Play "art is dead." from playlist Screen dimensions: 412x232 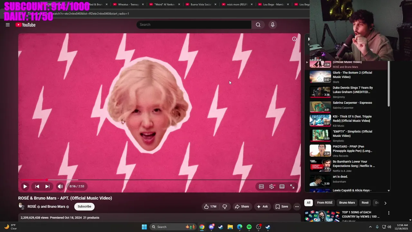click(348, 180)
